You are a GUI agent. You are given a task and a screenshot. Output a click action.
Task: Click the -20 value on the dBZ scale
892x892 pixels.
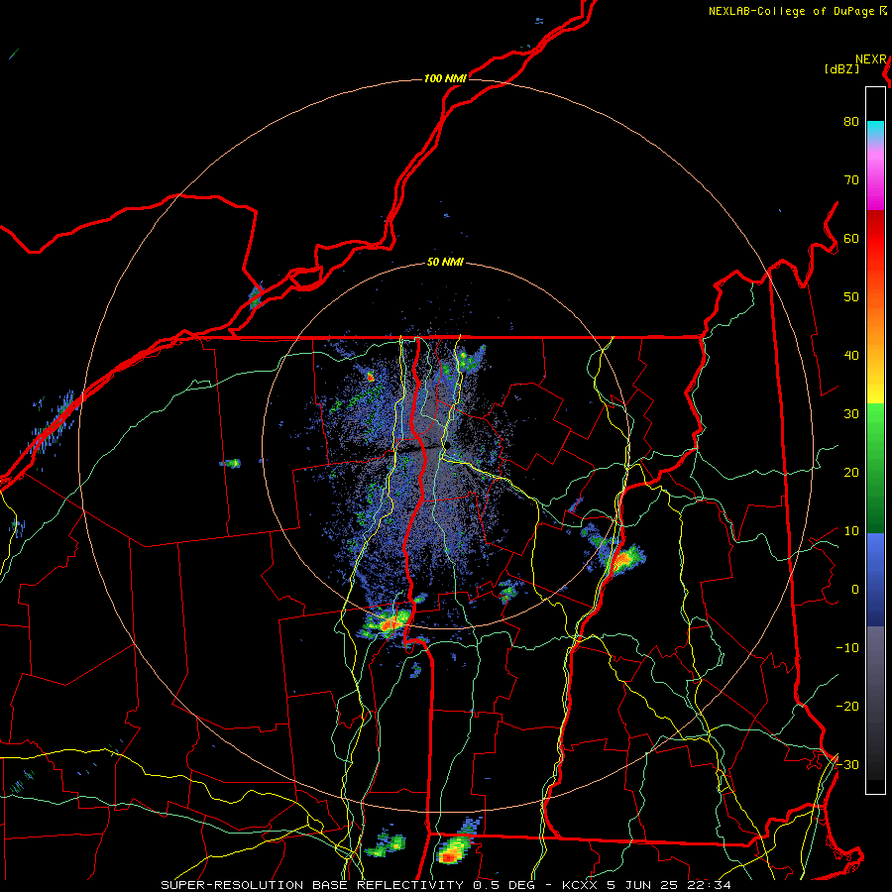point(847,707)
